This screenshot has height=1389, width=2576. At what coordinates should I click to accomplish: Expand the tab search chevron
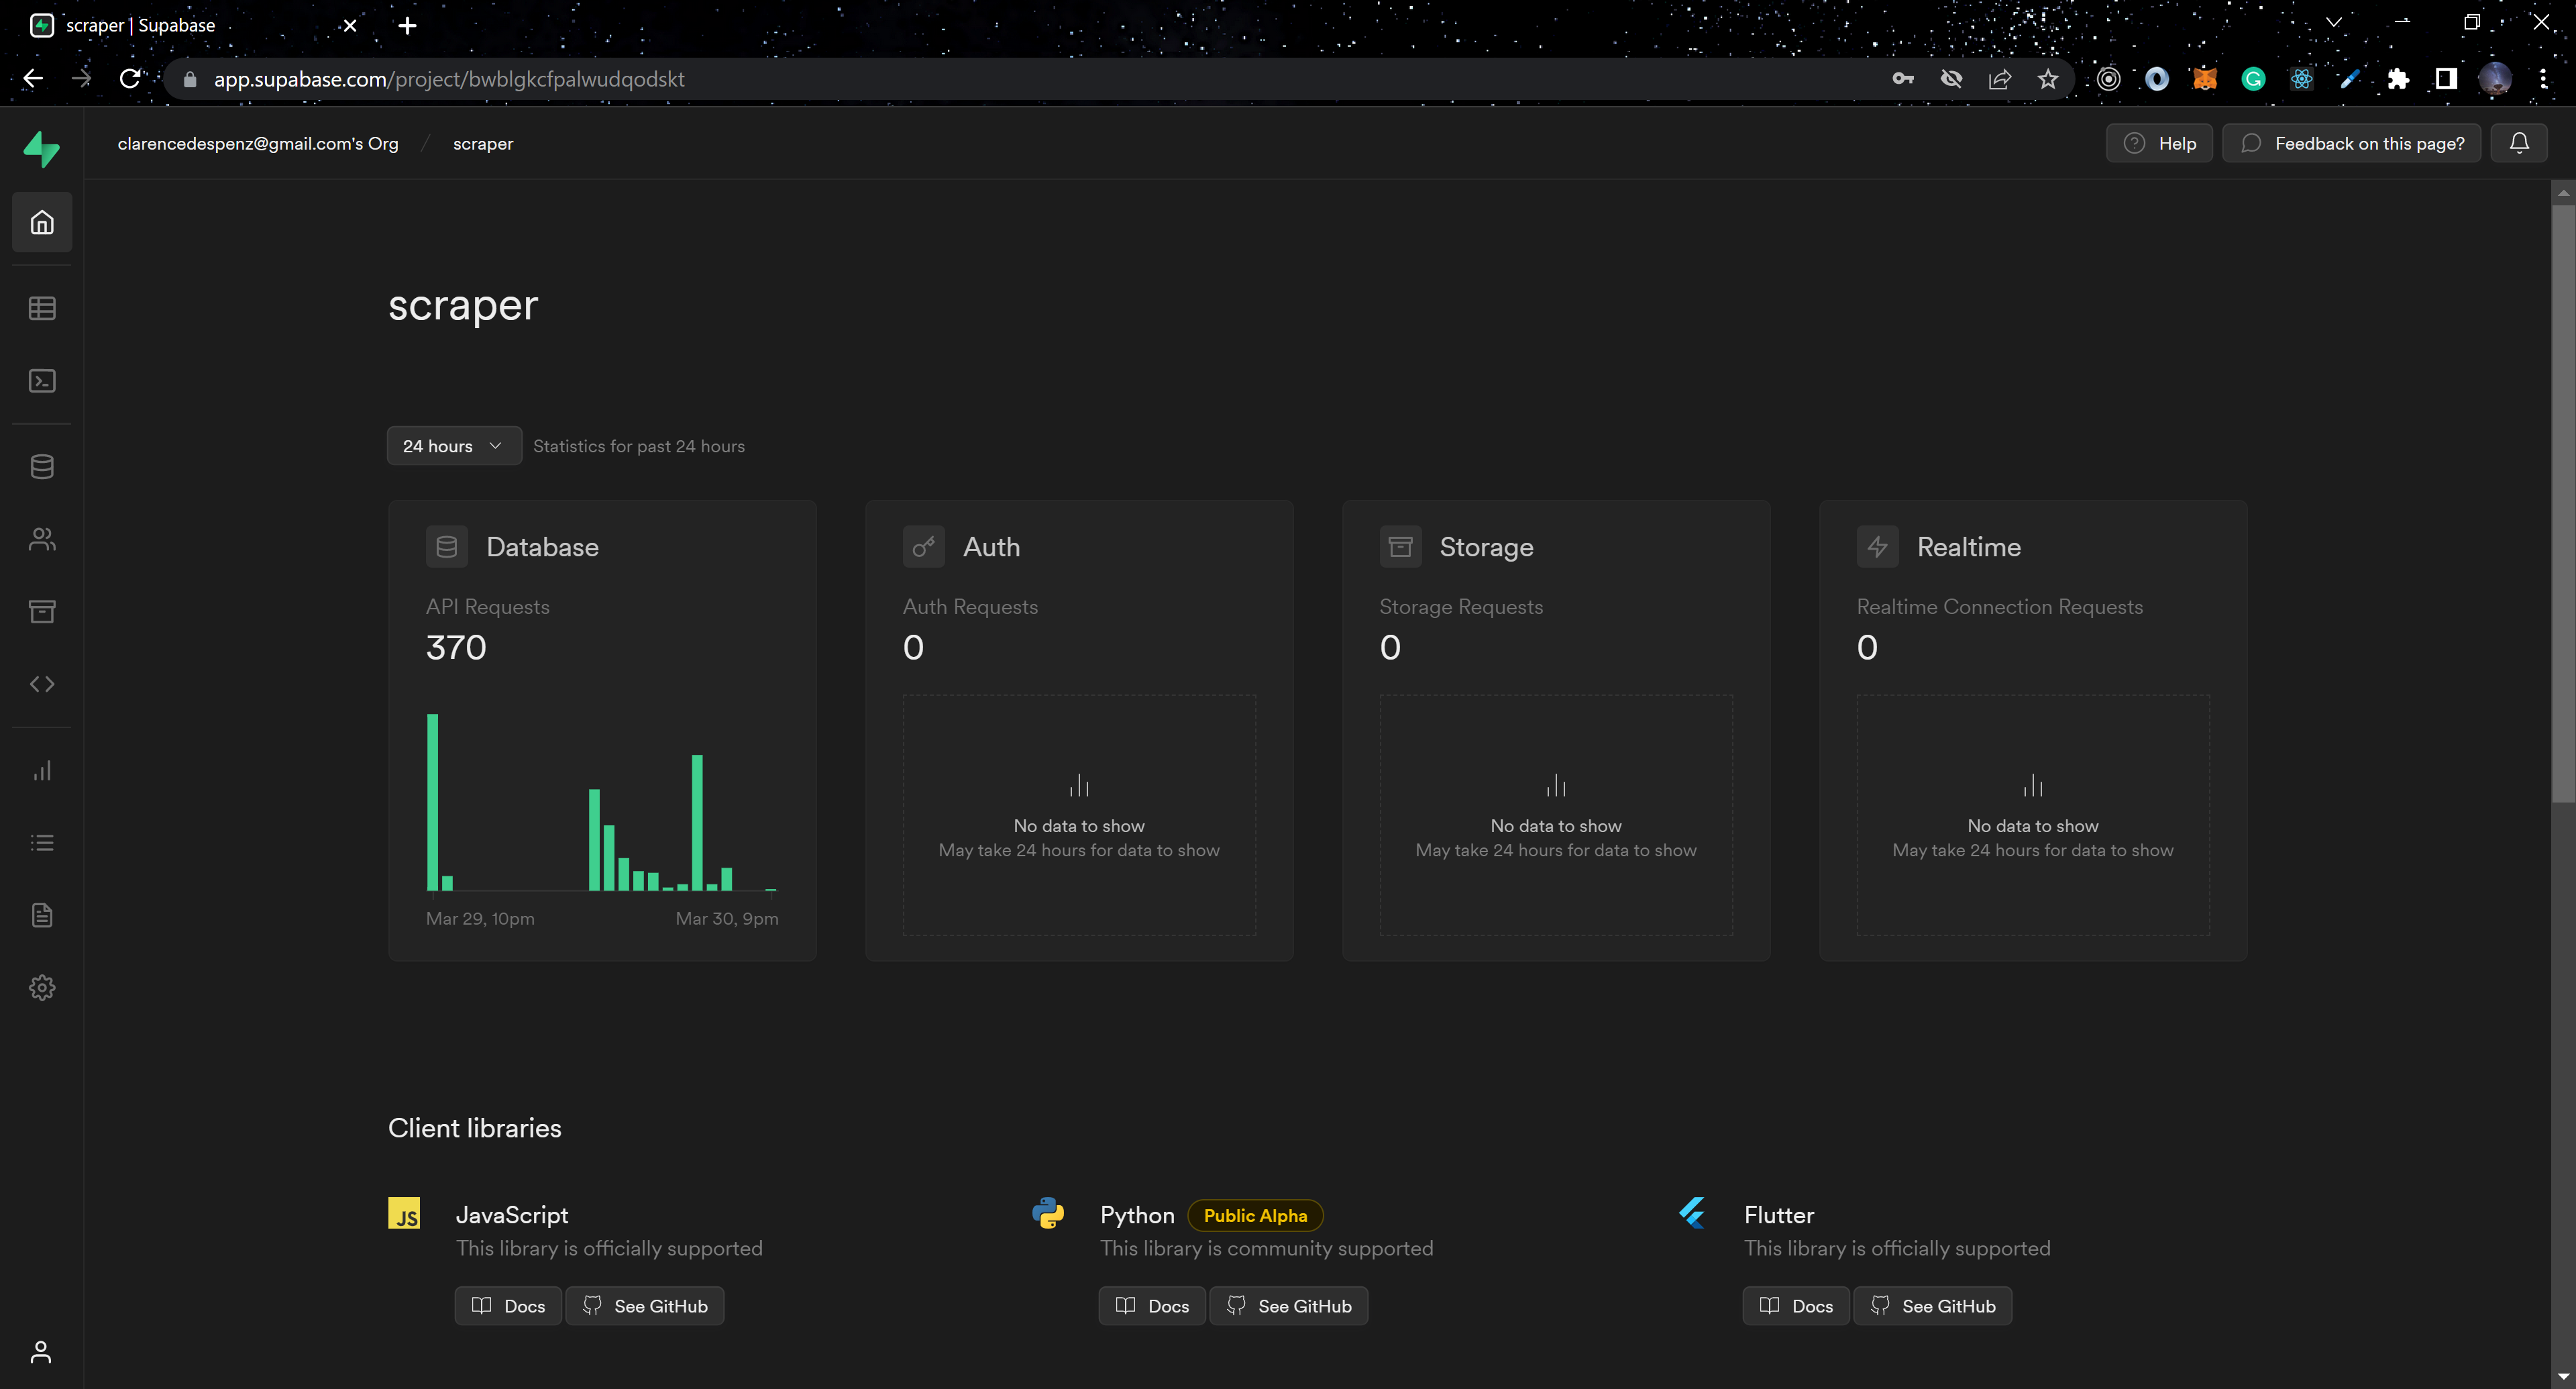click(2334, 23)
